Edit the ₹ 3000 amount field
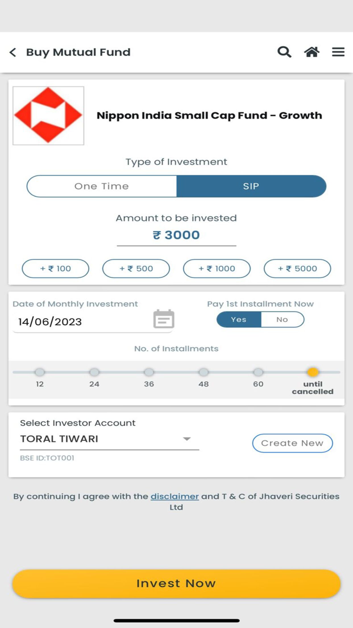 176,235
